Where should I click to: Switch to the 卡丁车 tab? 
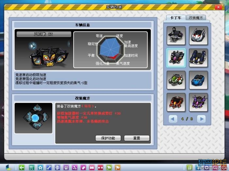click(x=176, y=18)
